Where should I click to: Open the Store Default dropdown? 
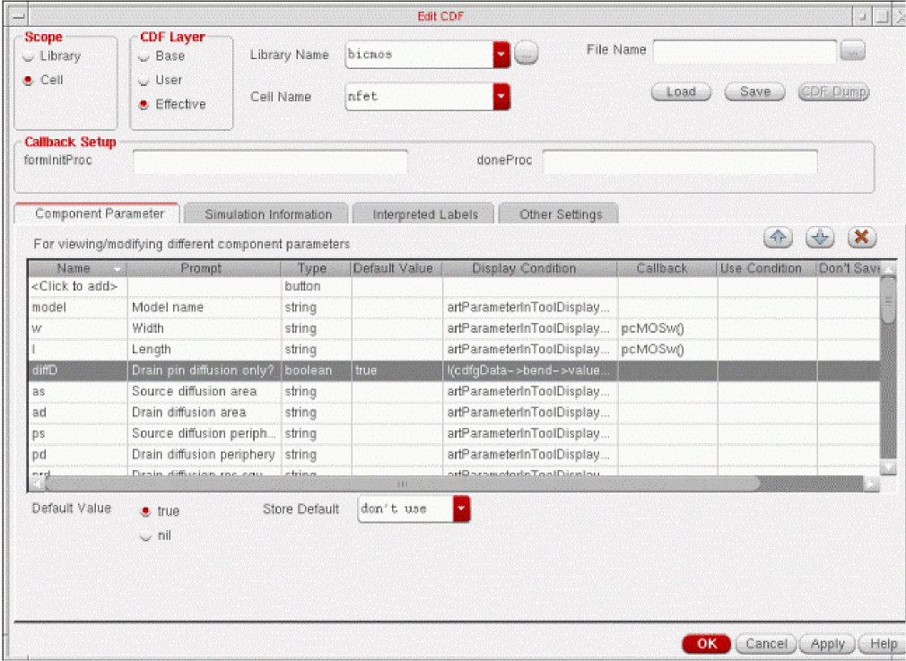coord(461,509)
